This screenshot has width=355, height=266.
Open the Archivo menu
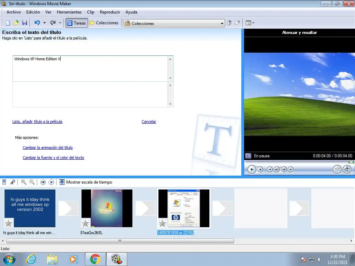[14, 12]
